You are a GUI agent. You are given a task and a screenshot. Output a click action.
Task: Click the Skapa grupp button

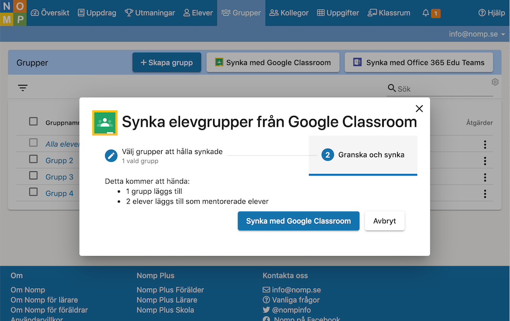point(166,62)
